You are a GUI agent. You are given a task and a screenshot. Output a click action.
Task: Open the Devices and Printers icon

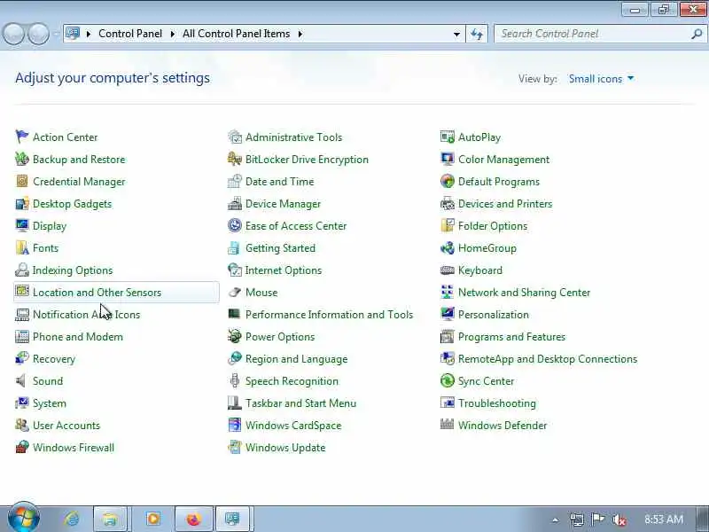(448, 203)
